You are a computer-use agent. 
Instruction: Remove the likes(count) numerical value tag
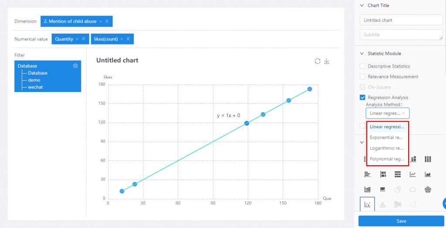(128, 39)
